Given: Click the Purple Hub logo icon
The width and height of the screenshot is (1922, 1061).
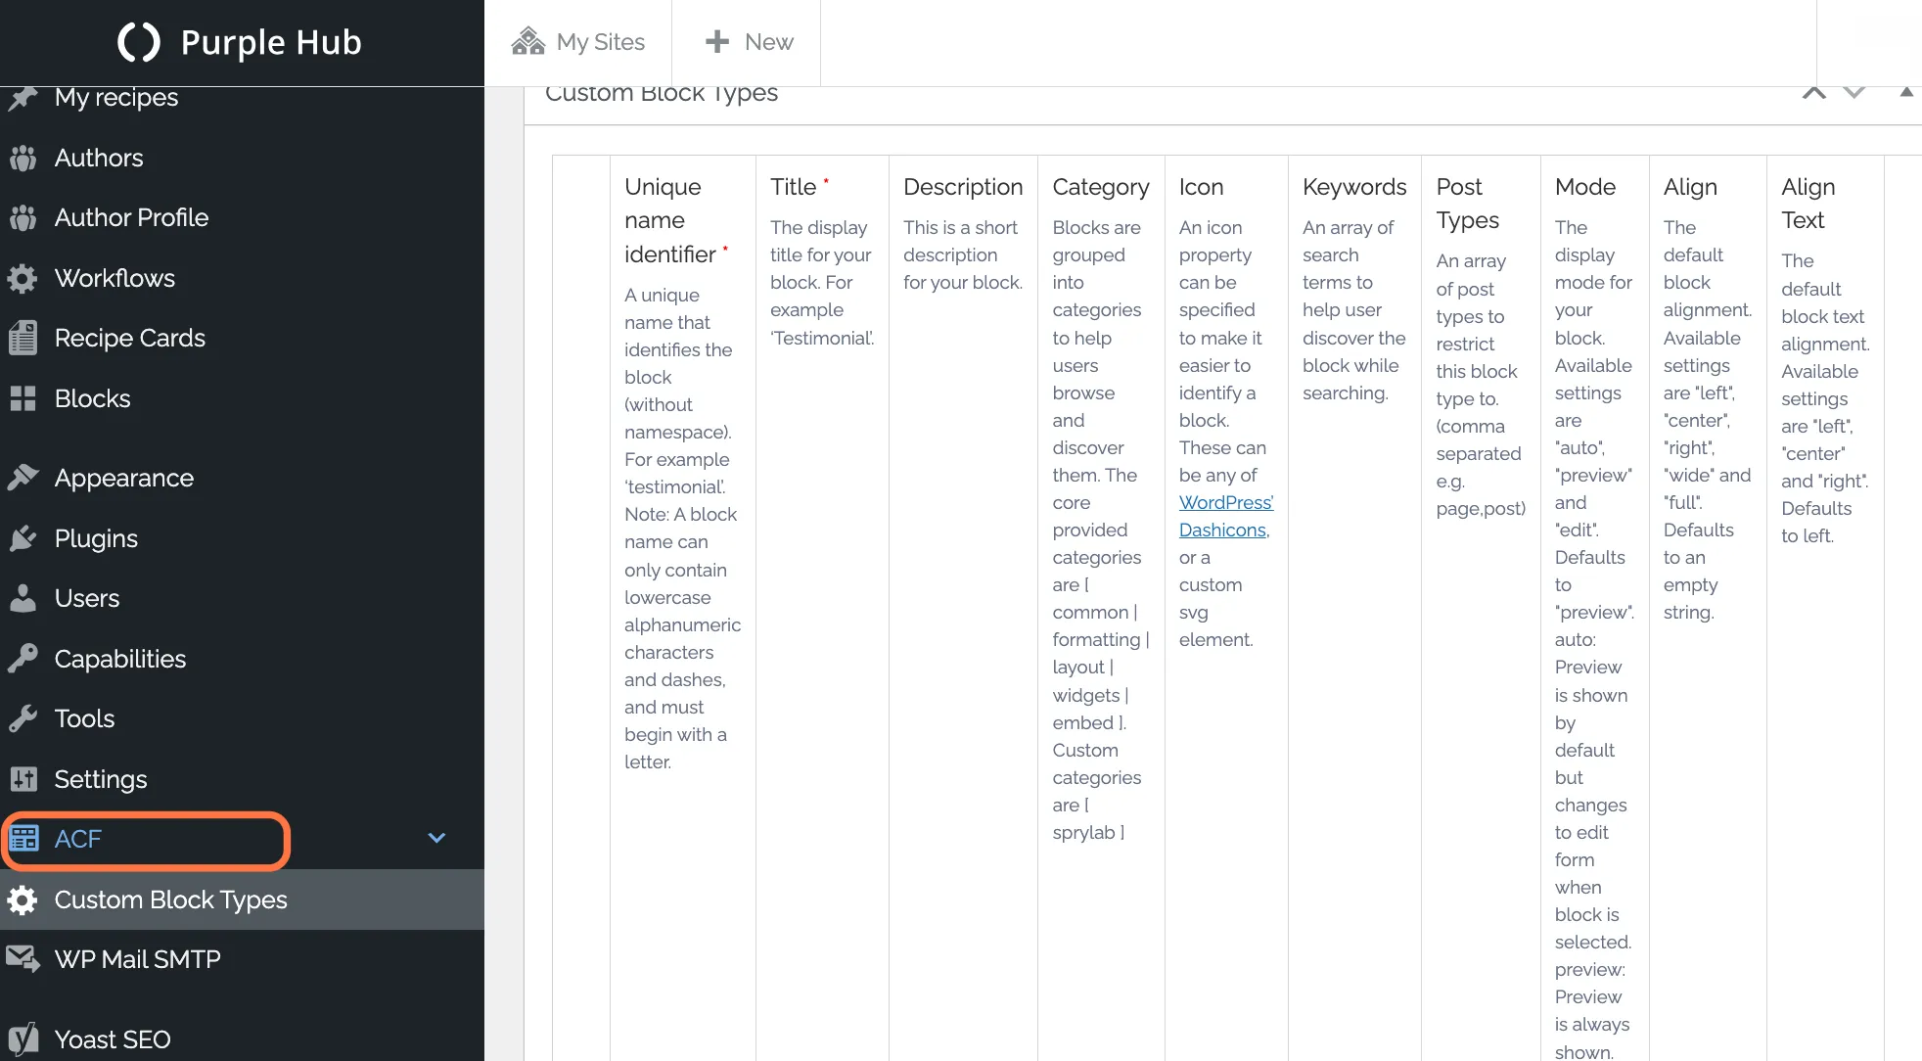Looking at the screenshot, I should (x=138, y=42).
